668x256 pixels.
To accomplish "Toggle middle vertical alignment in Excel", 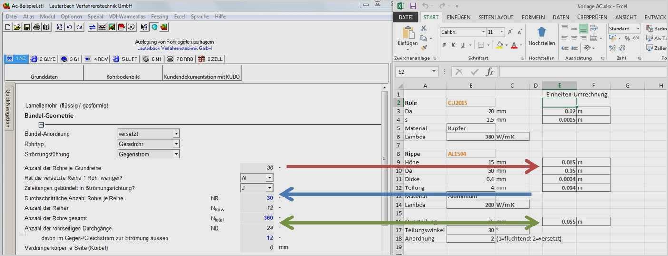I will coord(574,28).
